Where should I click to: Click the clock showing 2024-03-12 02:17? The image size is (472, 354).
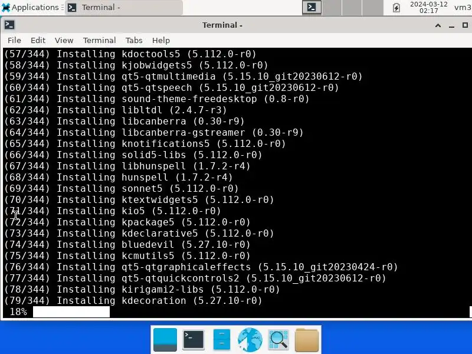click(x=429, y=7)
